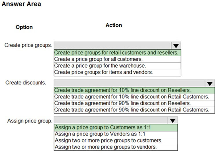The height and width of the screenshot is (153, 217).
Task: Select 10% line discount on Resellers option
Action: pyautogui.click(x=134, y=90)
